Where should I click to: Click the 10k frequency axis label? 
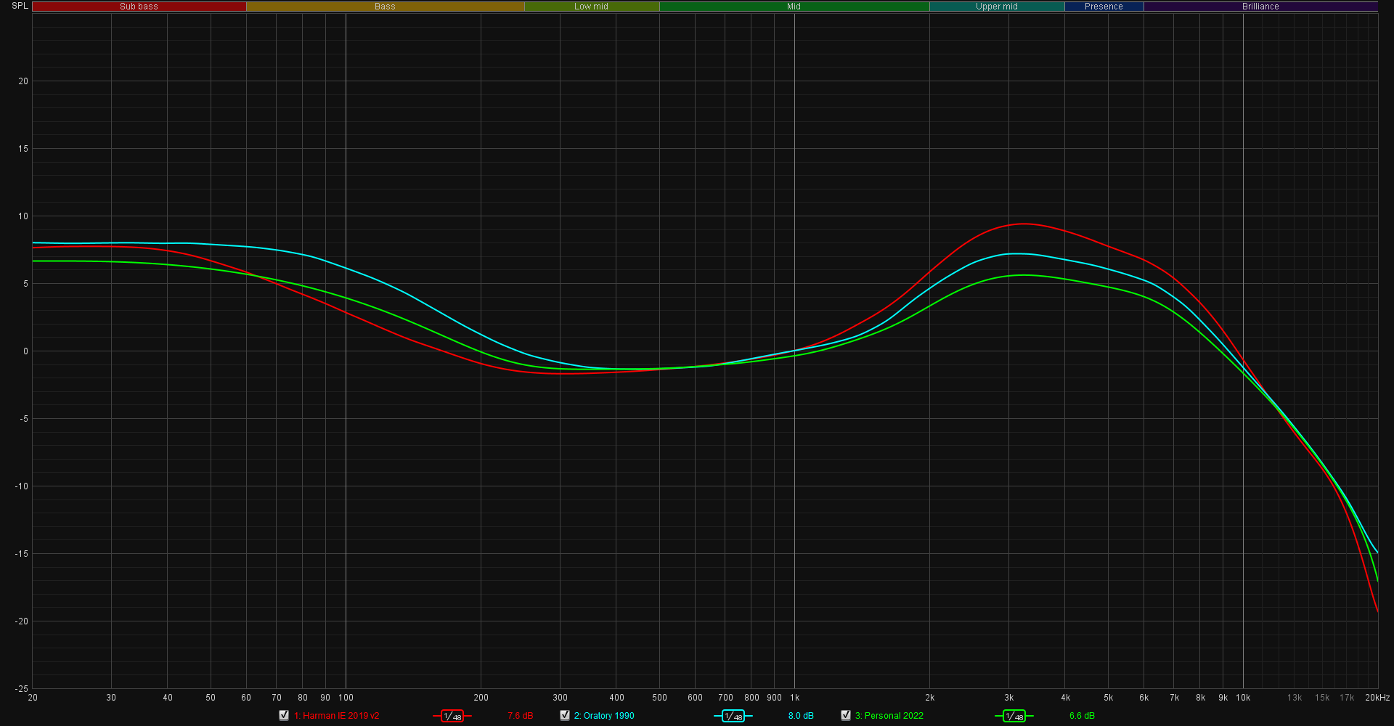point(1243,698)
